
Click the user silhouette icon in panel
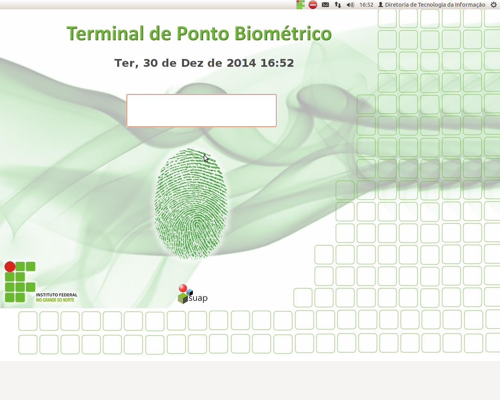[380, 5]
